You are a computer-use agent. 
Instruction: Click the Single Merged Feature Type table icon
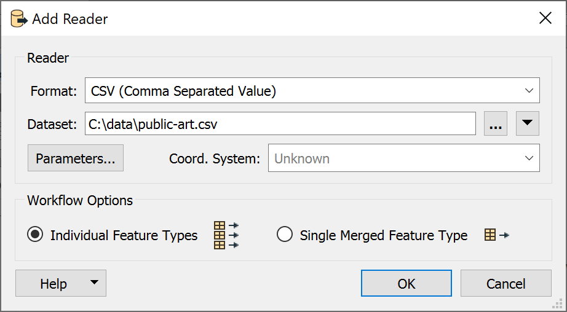click(x=496, y=235)
